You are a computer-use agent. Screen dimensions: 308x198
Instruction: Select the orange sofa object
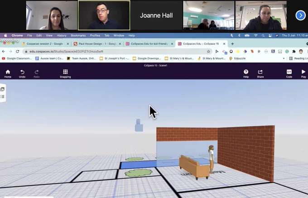click(194, 167)
